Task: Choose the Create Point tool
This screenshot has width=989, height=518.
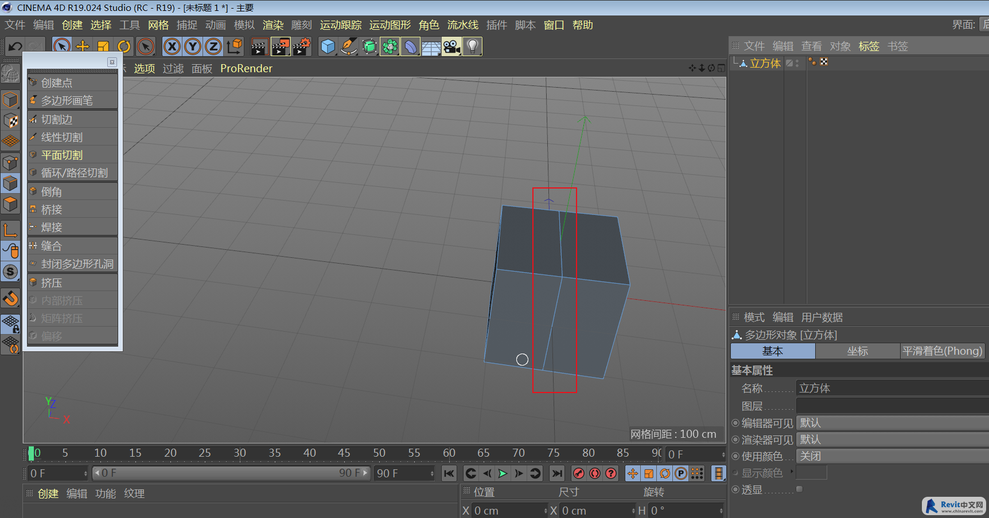Action: pos(72,83)
